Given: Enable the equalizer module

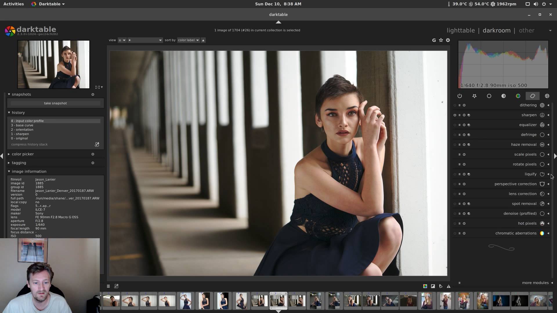Looking at the screenshot, I should (455, 125).
